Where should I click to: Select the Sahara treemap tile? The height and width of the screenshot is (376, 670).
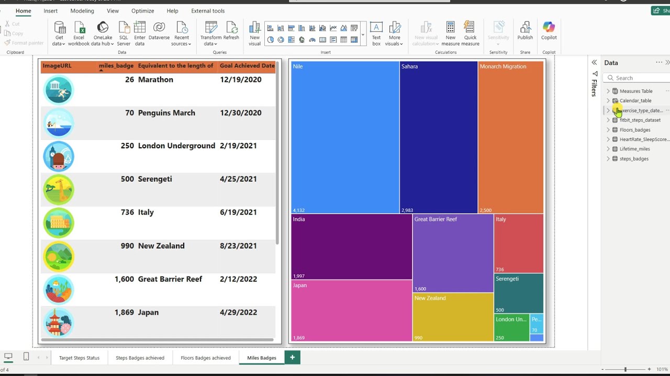pyautogui.click(x=439, y=137)
